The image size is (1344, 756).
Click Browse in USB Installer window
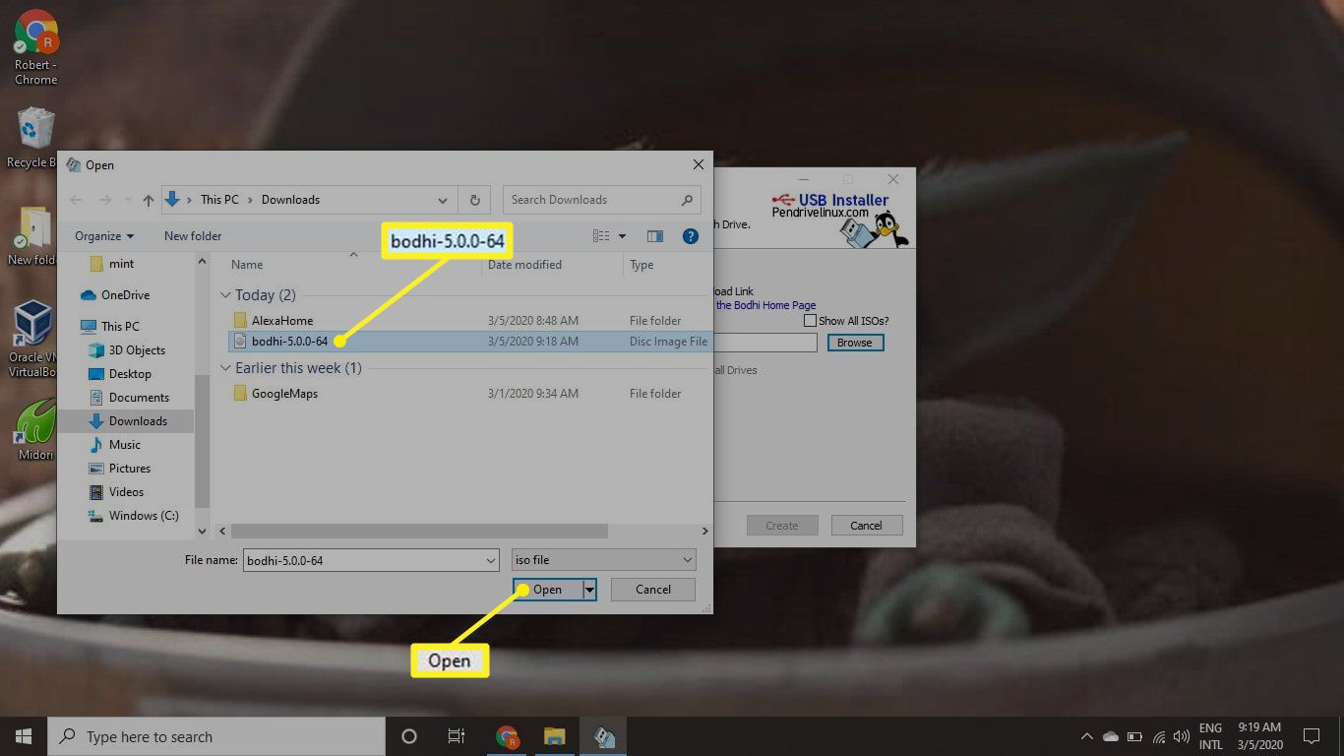854,343
